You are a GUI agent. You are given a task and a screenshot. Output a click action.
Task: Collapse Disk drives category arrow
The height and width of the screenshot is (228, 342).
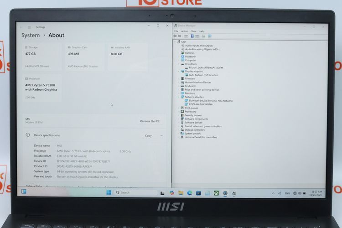click(x=179, y=64)
